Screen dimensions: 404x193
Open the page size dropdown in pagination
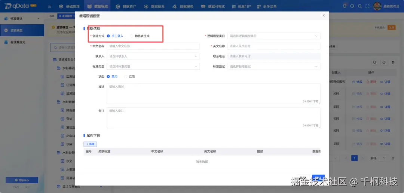tap(335, 158)
